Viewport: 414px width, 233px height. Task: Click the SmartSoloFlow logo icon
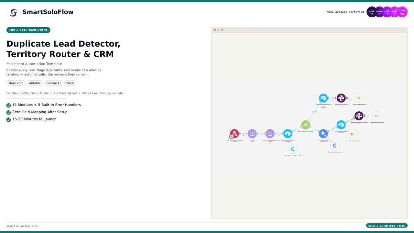[x=13, y=13]
